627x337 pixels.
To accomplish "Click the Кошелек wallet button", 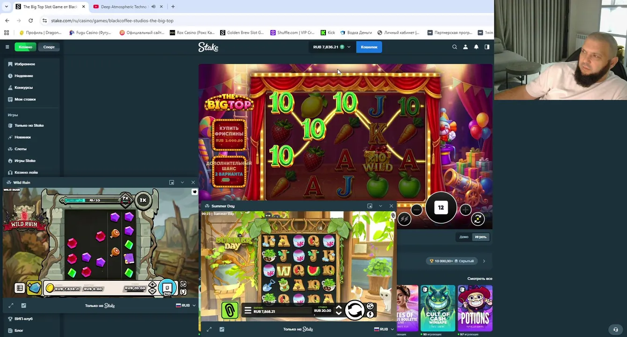I will tap(369, 47).
